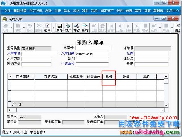This screenshot has height=137, width=182.
Task: Click the 流转 toolbar icon
Action: click(154, 28)
